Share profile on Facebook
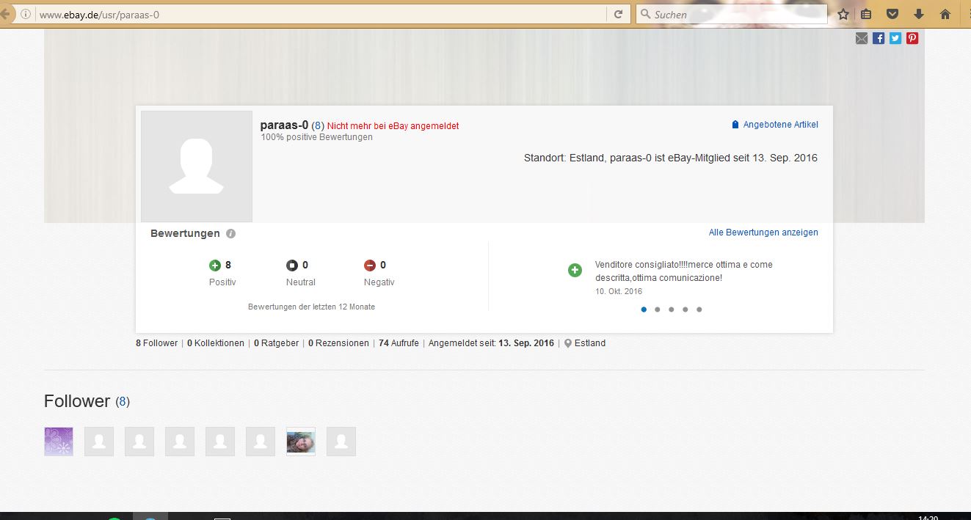 [x=879, y=38]
